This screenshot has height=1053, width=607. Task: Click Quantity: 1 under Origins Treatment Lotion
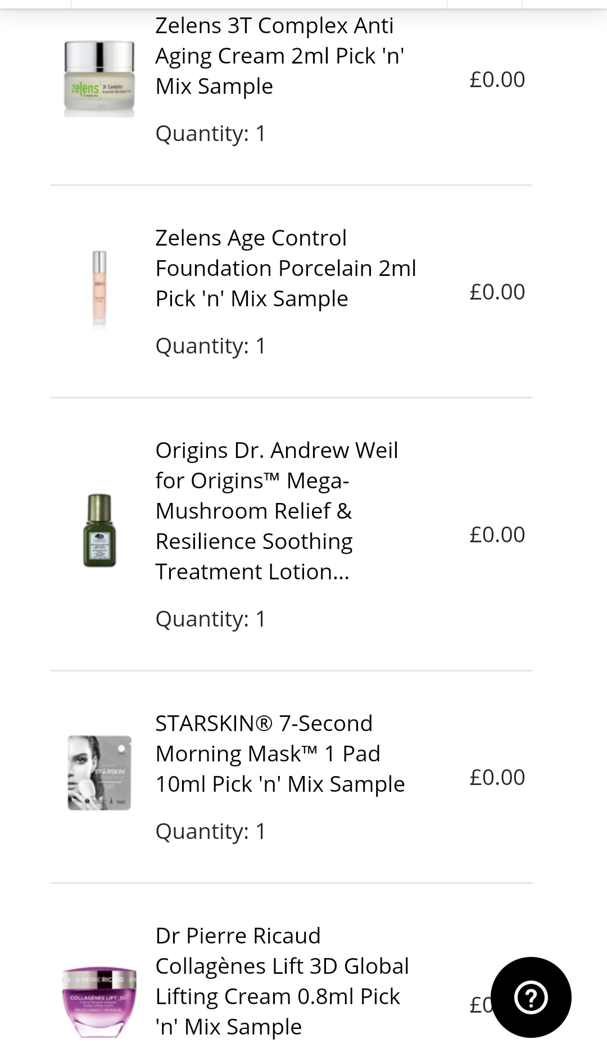pyautogui.click(x=210, y=619)
